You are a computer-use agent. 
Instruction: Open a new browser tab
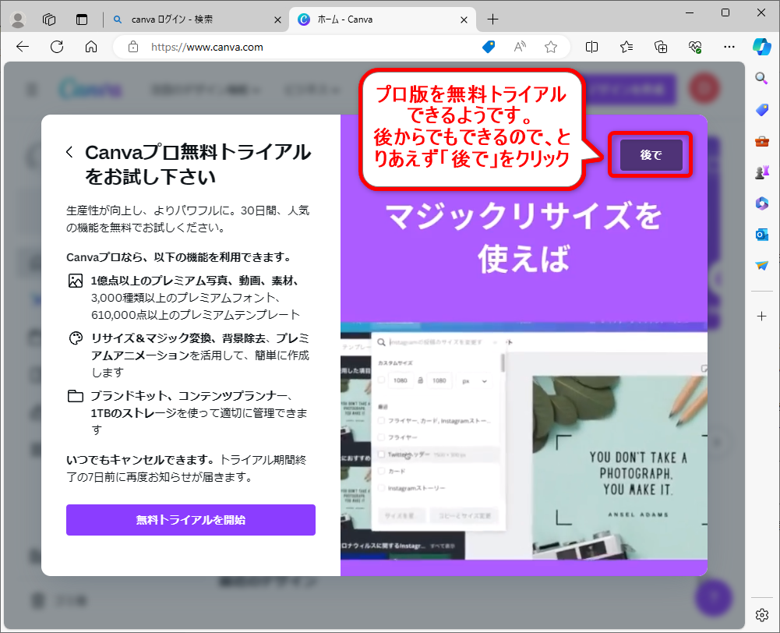(492, 19)
